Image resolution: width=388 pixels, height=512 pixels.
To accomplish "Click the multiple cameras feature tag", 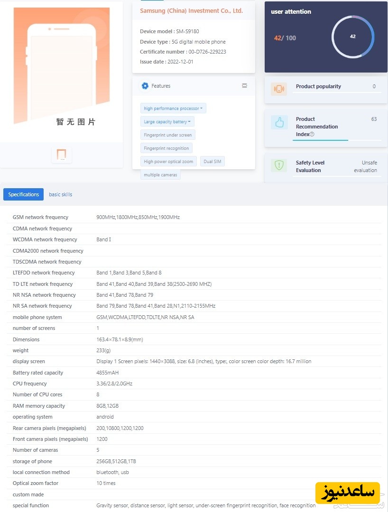I will point(160,175).
